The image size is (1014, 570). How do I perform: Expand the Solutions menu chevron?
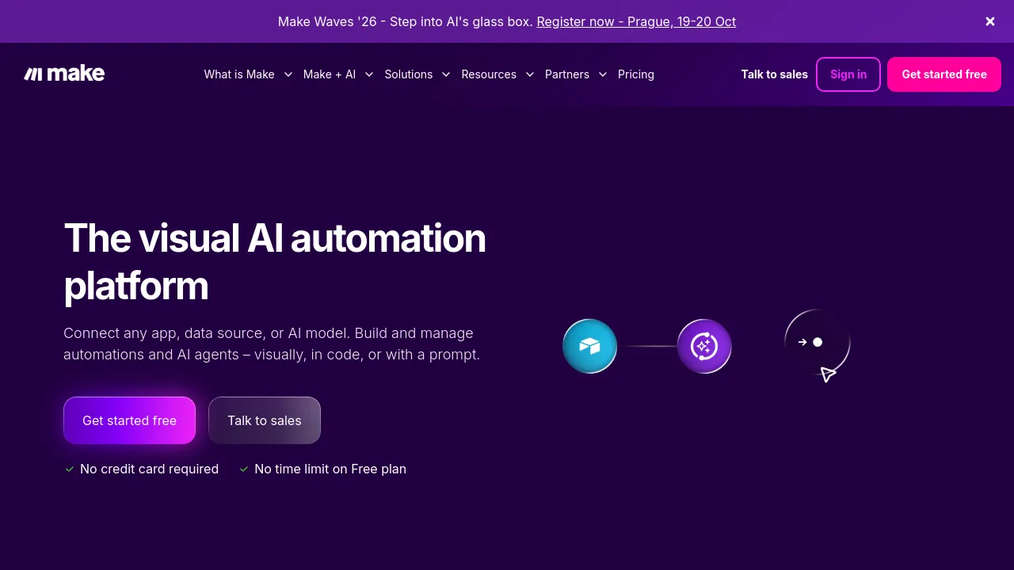pos(446,74)
